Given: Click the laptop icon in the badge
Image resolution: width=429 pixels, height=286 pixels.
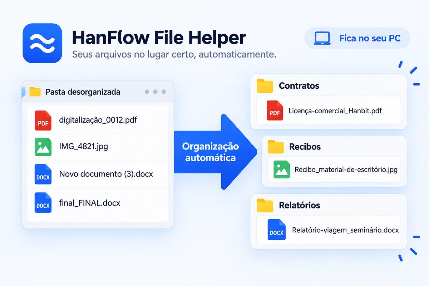Looking at the screenshot, I should point(323,38).
